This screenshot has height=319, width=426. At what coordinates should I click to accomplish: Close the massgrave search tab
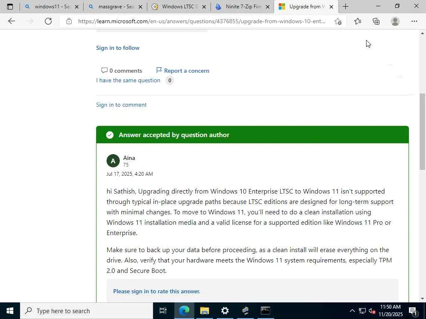140,7
